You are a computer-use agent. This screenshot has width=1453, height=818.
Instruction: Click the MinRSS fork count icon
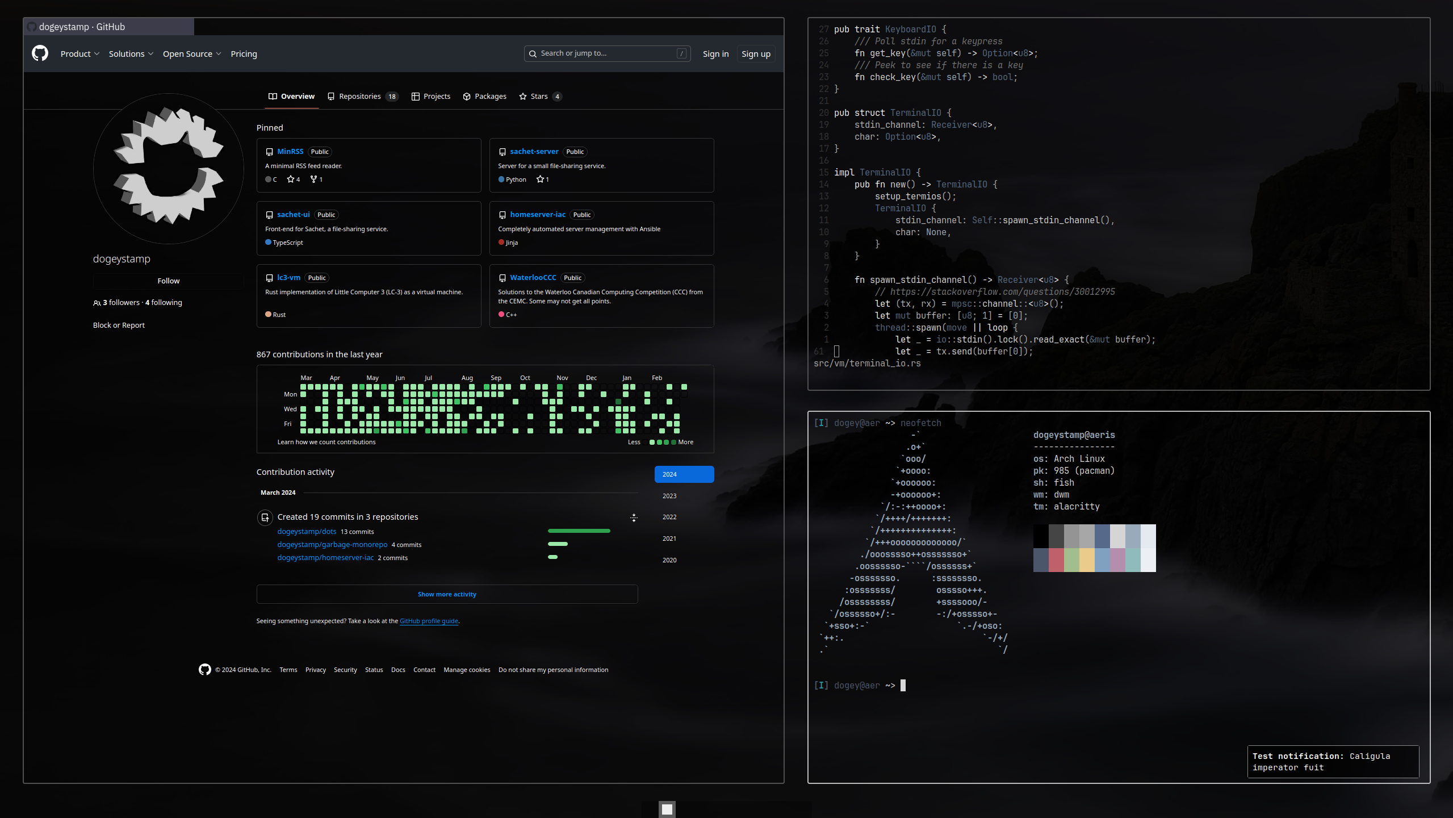click(x=313, y=180)
